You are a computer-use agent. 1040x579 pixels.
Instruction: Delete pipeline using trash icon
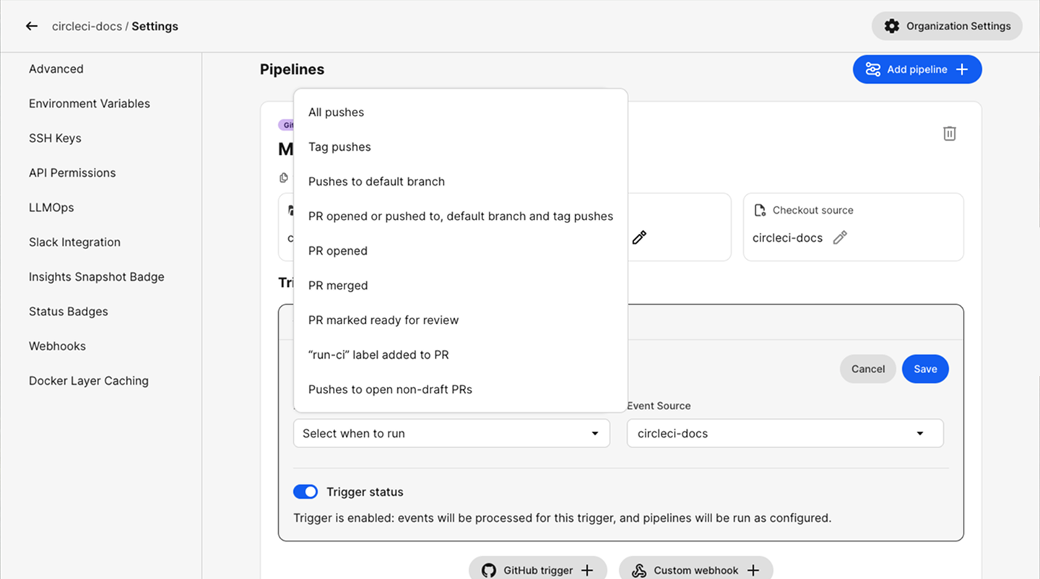click(x=949, y=134)
